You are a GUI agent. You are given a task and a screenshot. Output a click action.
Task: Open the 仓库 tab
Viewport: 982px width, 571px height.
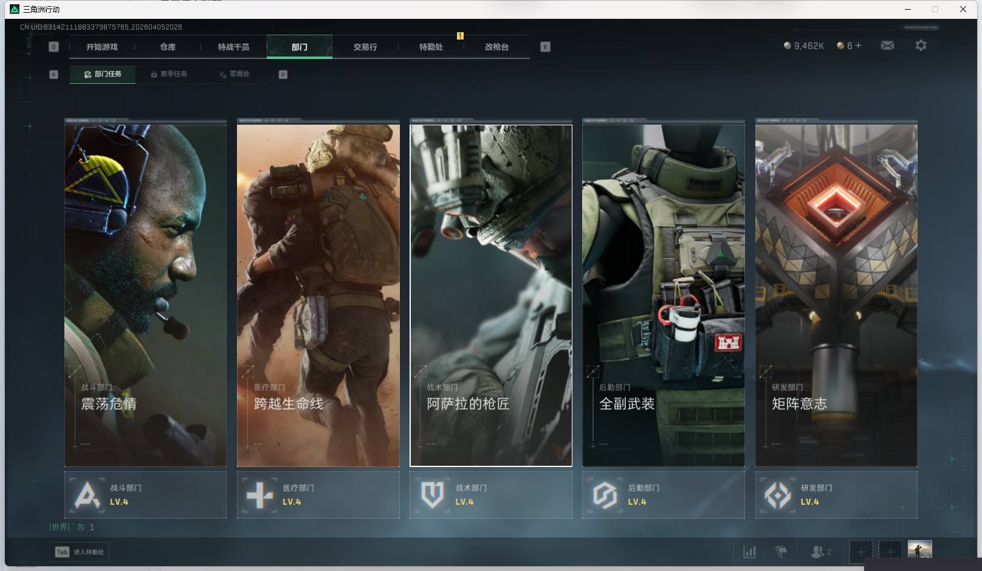click(x=168, y=47)
